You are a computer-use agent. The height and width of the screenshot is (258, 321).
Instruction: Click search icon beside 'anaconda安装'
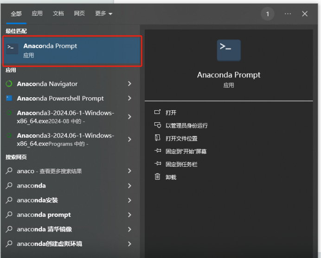(x=9, y=200)
